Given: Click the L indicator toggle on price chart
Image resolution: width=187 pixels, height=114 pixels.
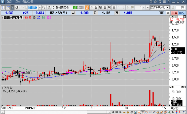Looking at the screenshot, I should click(x=170, y=17).
